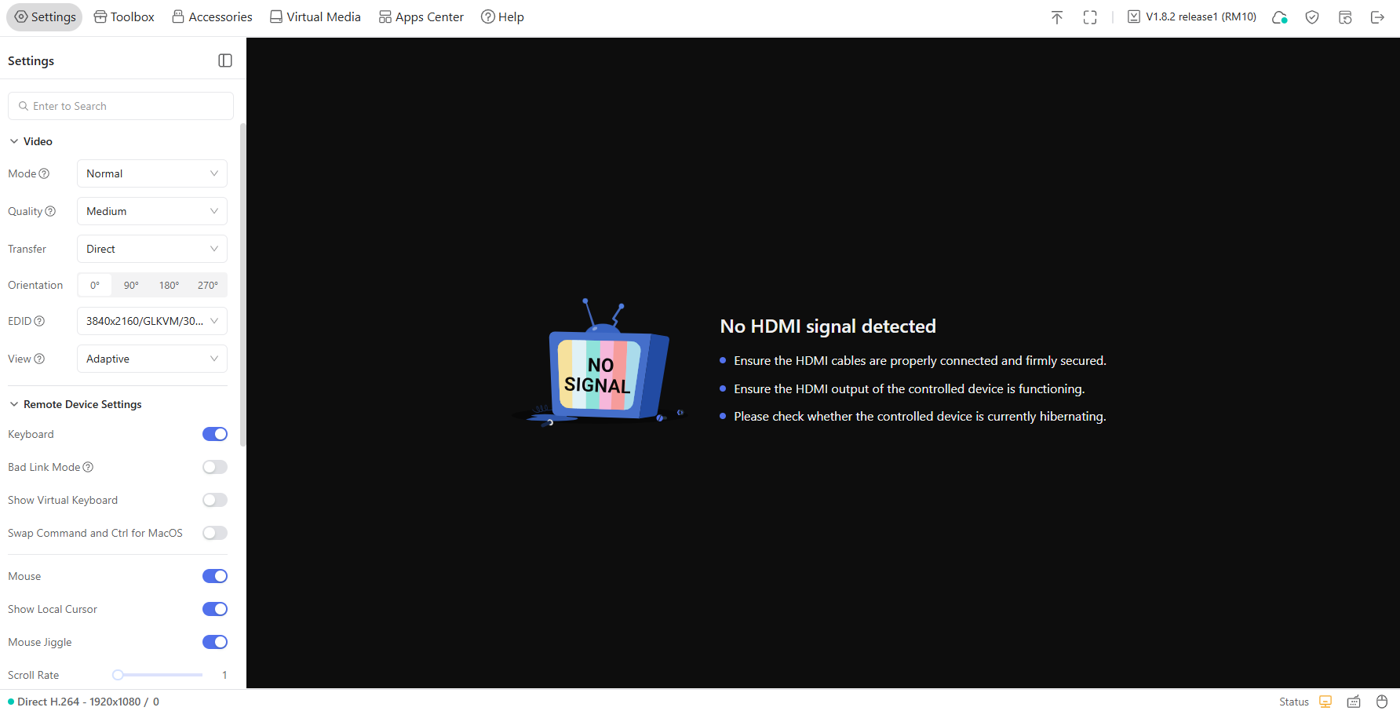Log out using the exit icon
This screenshot has height=711, width=1400.
pos(1378,16)
